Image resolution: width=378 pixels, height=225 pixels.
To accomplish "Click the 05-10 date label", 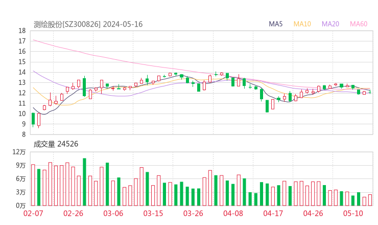I will (353, 213).
